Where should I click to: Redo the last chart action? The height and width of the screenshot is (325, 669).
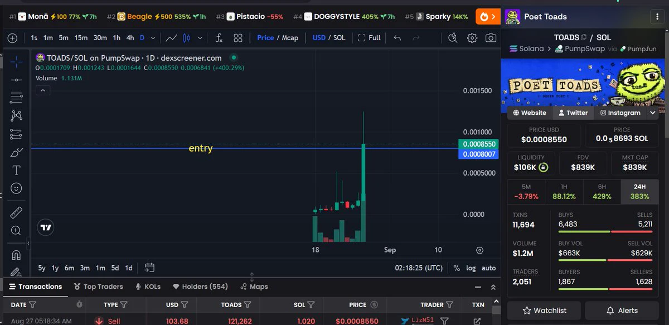415,38
